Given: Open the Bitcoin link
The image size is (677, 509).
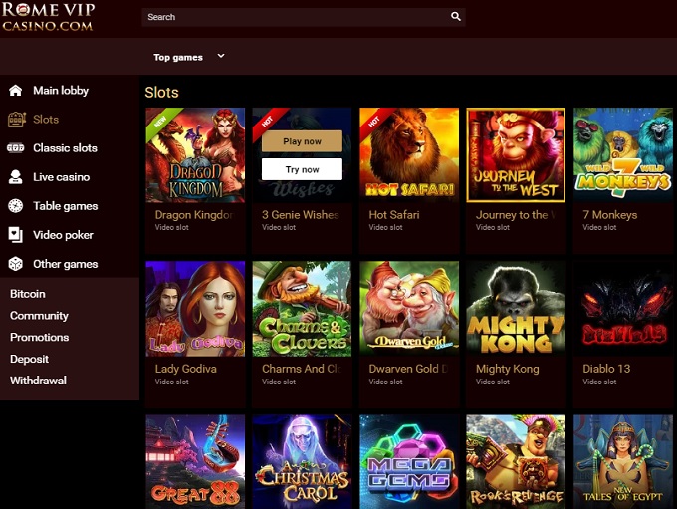Looking at the screenshot, I should pos(28,294).
